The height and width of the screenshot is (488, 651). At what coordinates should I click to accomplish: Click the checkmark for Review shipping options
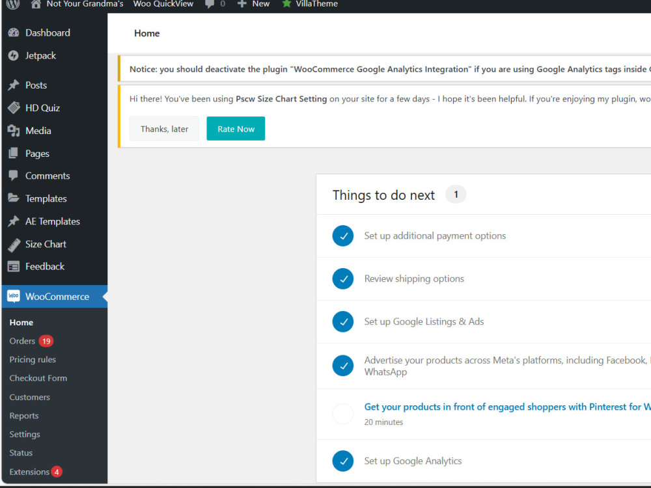(343, 278)
